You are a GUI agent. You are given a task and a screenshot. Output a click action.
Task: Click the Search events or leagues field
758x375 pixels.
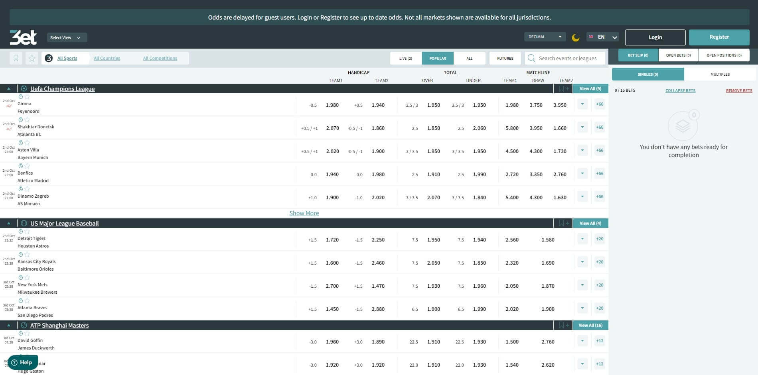(568, 58)
